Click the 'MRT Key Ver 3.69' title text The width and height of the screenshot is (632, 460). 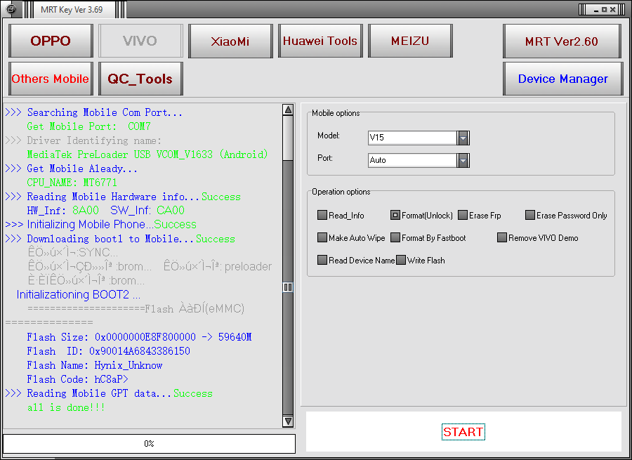72,9
